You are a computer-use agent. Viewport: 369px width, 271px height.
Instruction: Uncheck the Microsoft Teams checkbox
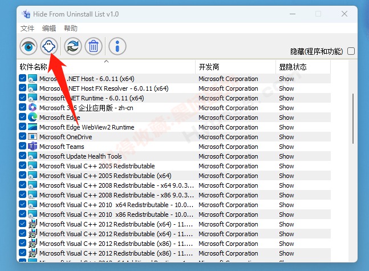click(22, 146)
